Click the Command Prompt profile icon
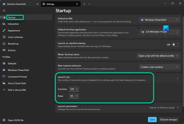This screenshot has height=124, width=184. 4,77
